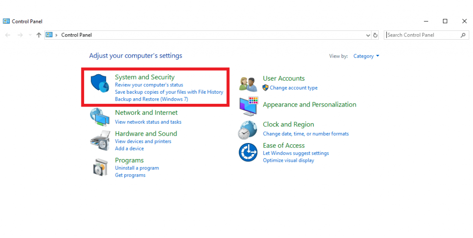Go up one level with the up arrow
473x238 pixels.
point(39,35)
